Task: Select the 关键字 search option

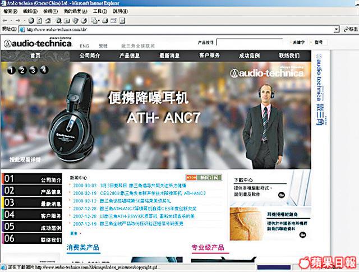Action: (x=298, y=43)
